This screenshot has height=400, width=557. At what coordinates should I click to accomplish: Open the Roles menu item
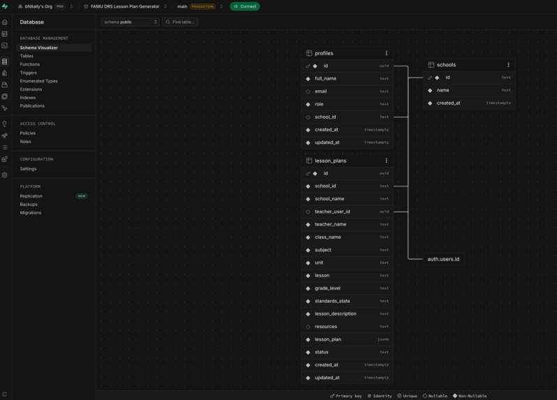(26, 142)
